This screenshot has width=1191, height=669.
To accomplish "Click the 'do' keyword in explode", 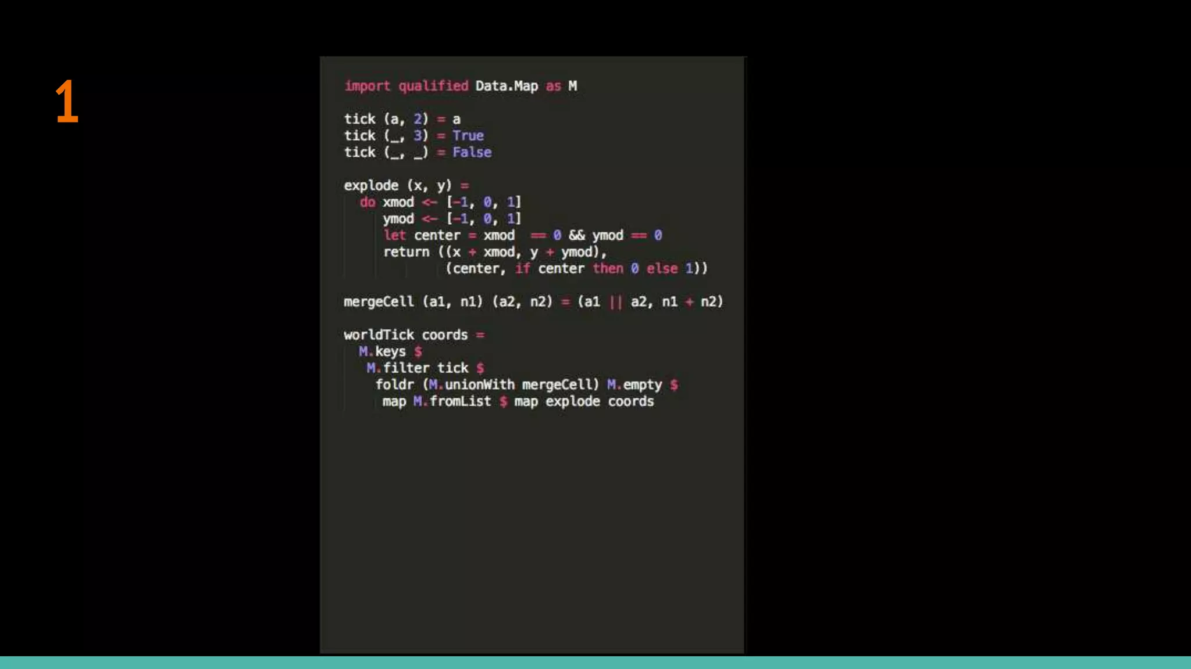I will [x=367, y=202].
